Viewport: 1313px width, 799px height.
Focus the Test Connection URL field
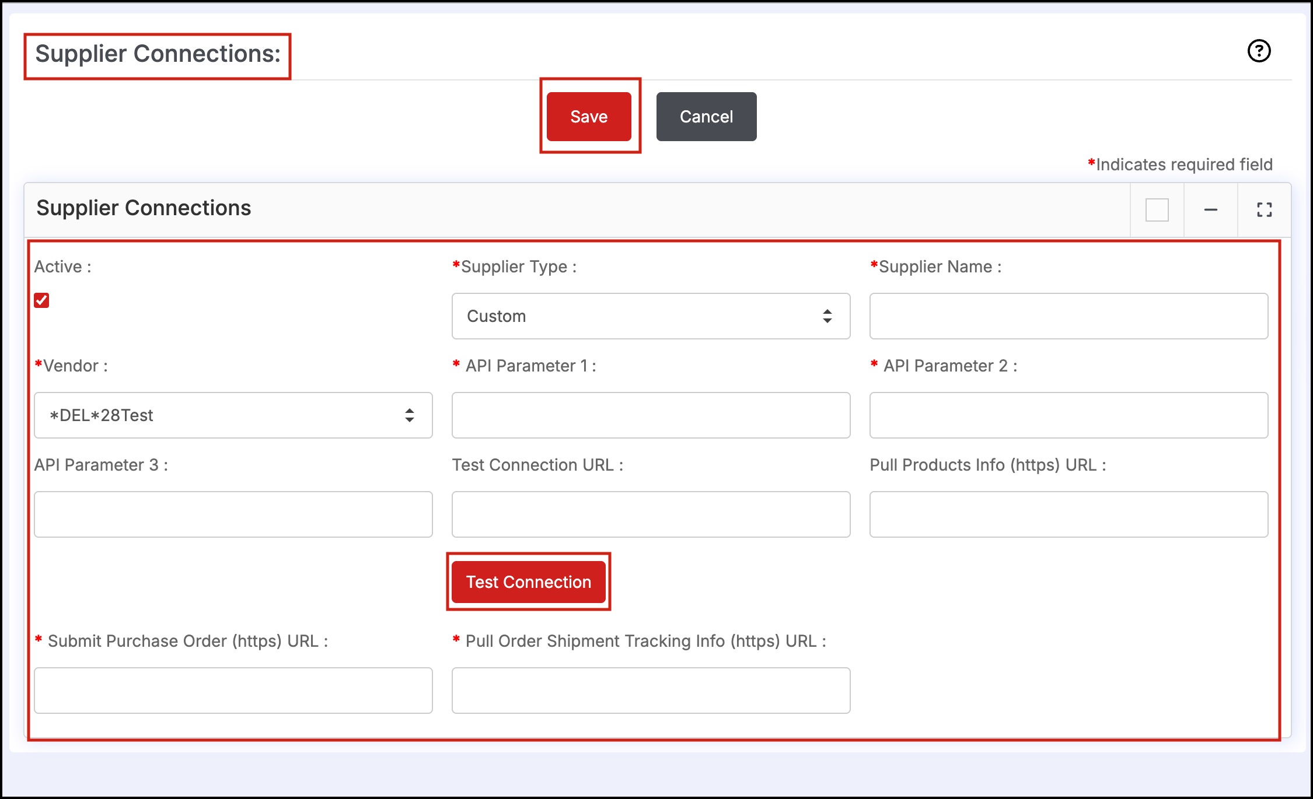(x=650, y=514)
